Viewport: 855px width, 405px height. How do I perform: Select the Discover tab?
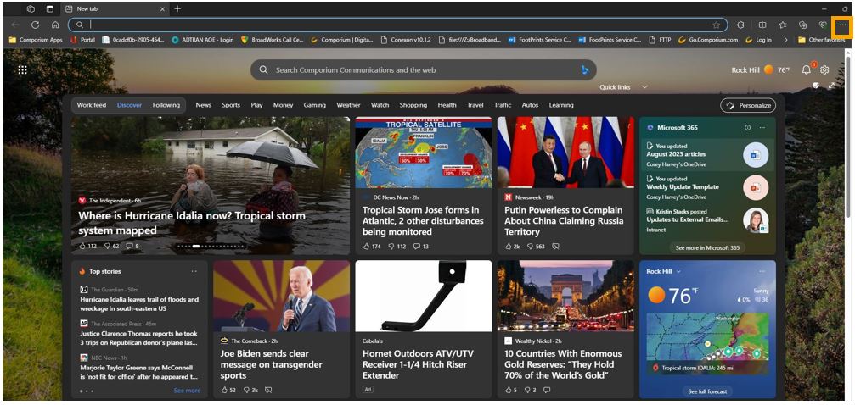pos(129,105)
